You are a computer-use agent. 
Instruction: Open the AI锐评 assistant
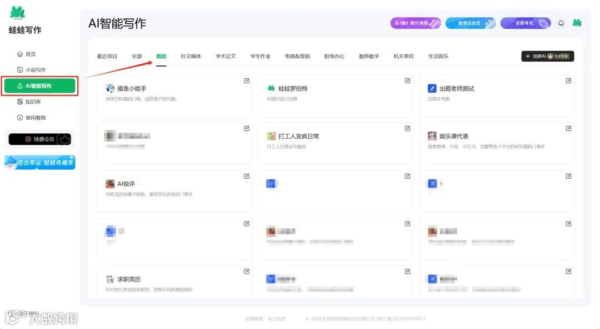[174, 191]
